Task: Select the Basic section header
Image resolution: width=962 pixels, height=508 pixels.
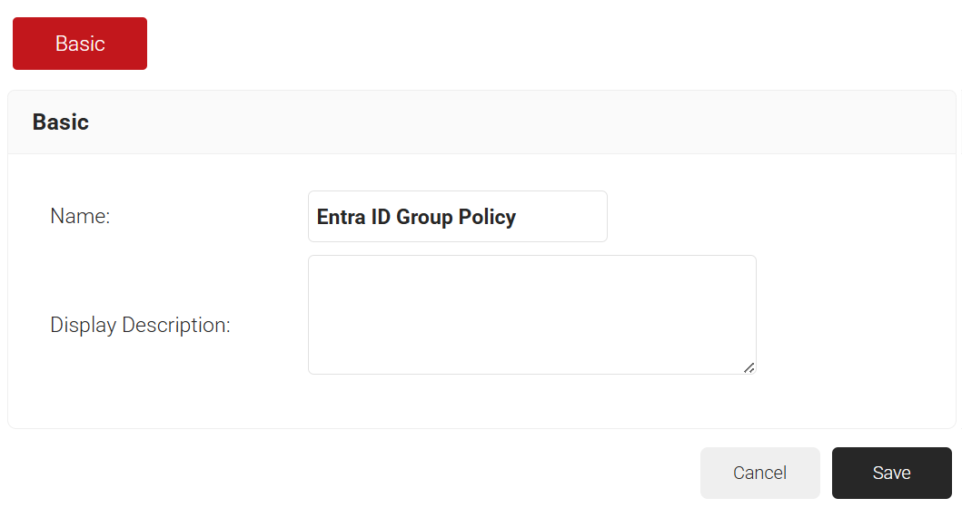Action: point(61,122)
